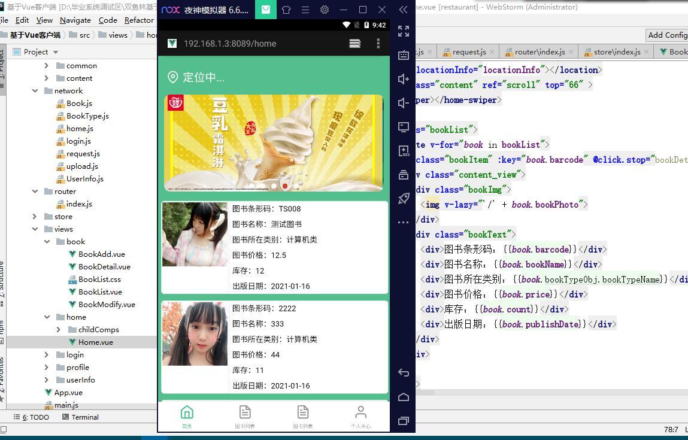The image size is (688, 440).
Task: Expand the common folder in project tree
Action: (47, 66)
